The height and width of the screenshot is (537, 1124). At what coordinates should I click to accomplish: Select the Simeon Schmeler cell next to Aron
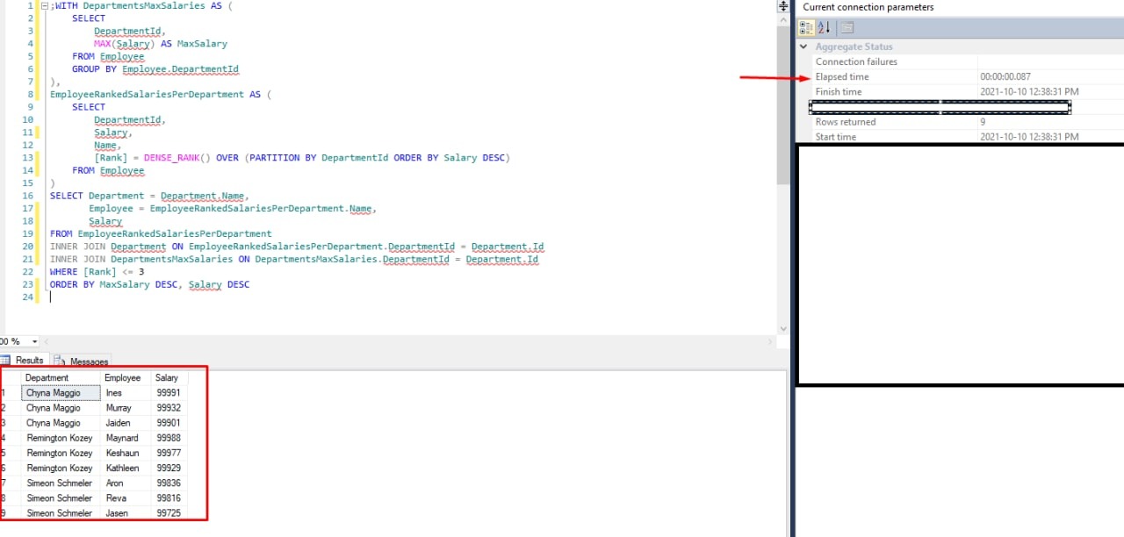tap(61, 483)
